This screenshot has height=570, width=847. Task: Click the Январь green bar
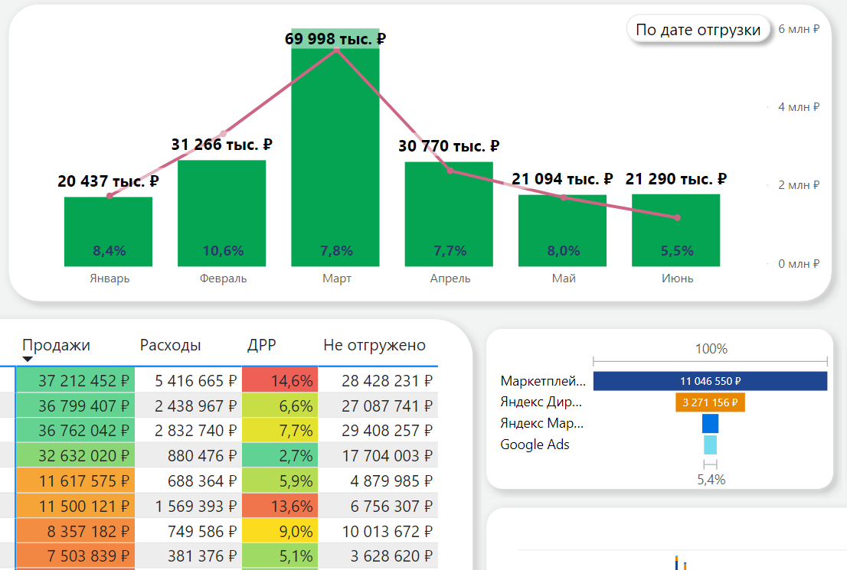[108, 231]
